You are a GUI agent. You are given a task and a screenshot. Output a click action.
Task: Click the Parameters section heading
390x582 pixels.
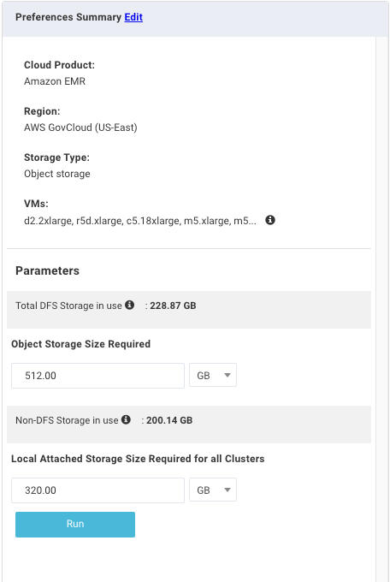(x=48, y=270)
